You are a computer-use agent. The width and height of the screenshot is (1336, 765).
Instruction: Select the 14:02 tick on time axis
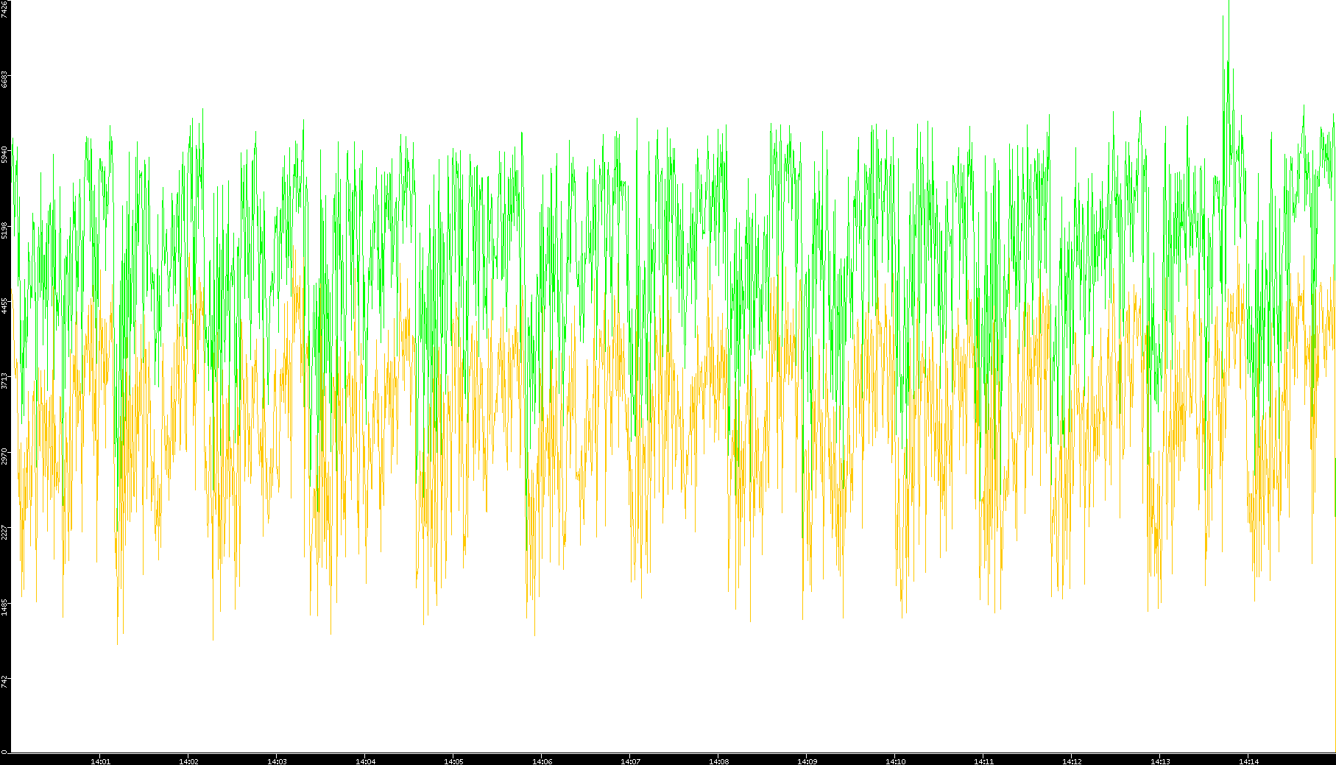pyautogui.click(x=188, y=761)
